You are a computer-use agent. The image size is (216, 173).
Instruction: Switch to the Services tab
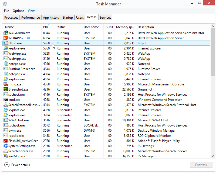tap(105, 18)
